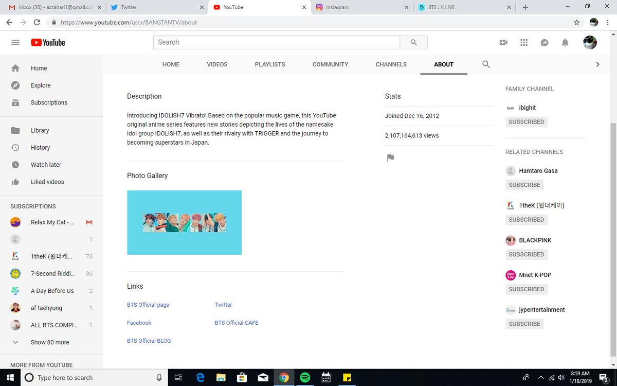The height and width of the screenshot is (386, 617).
Task: Switch to the BTS : V LIVE tab
Action: tap(465, 7)
